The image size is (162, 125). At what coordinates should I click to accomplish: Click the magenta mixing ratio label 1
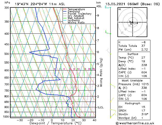point(46,69)
